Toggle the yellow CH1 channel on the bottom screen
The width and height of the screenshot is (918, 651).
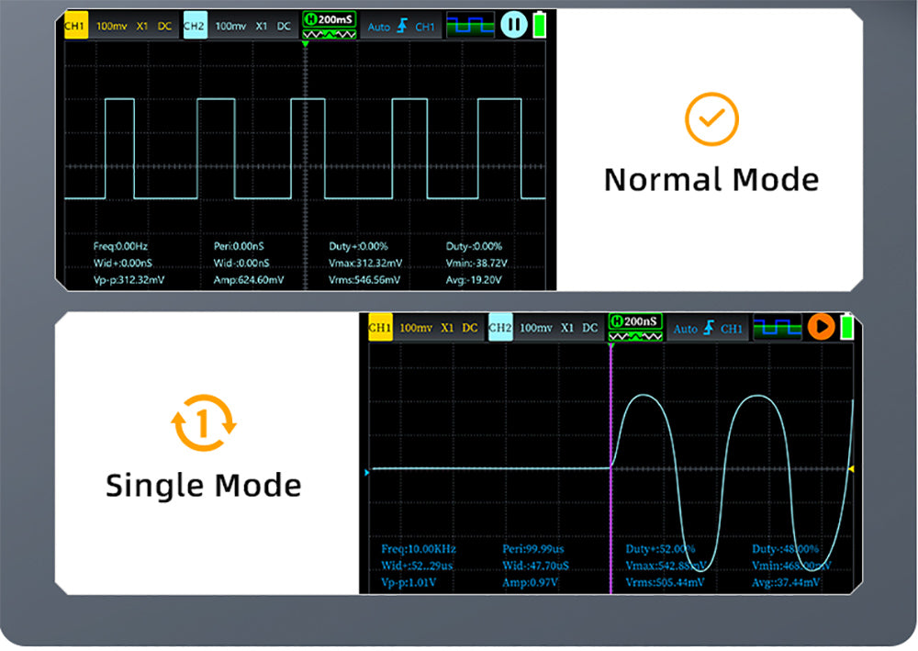pos(380,328)
